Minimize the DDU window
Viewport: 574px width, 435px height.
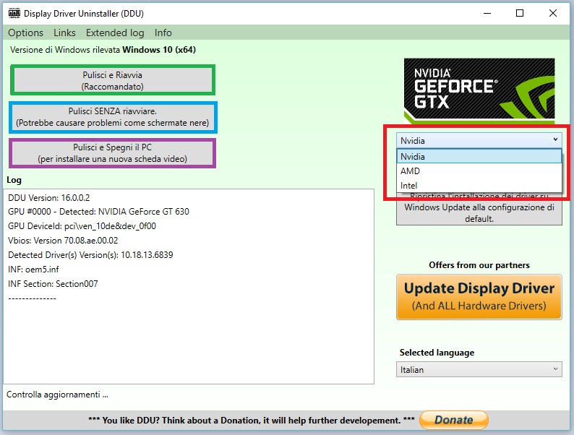point(486,13)
